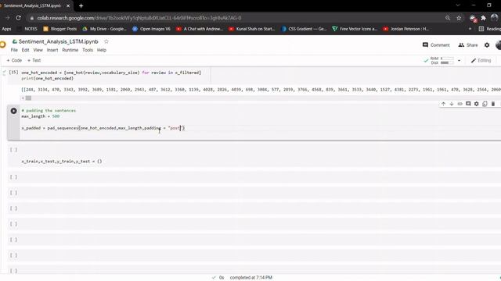View the RAM and Disk usage bars

(x=442, y=61)
